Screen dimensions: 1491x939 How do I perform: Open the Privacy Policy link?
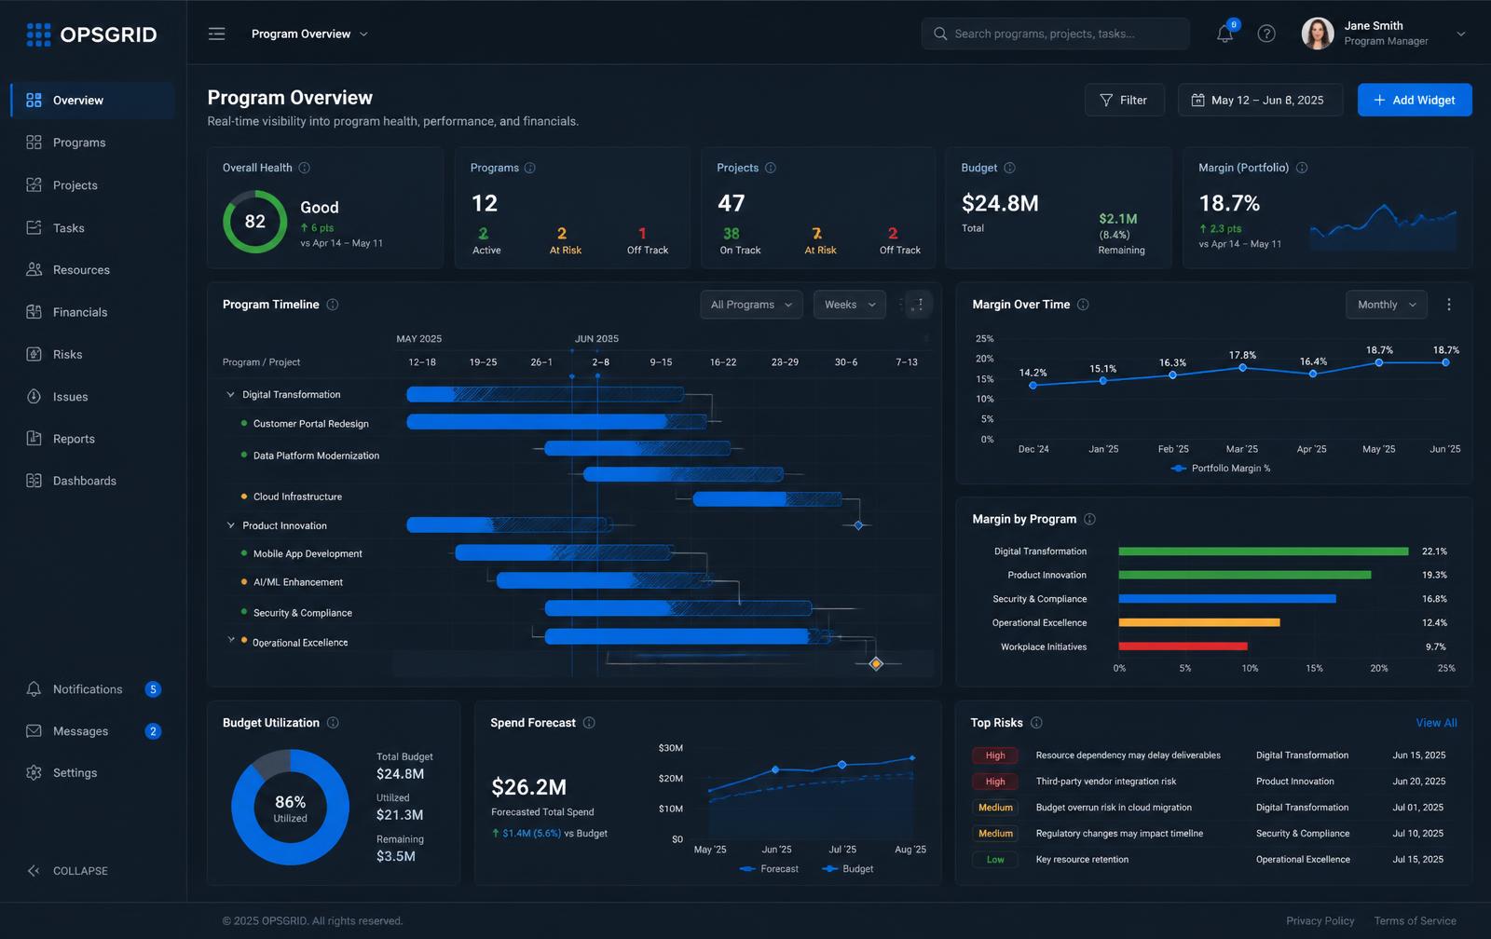1320,920
